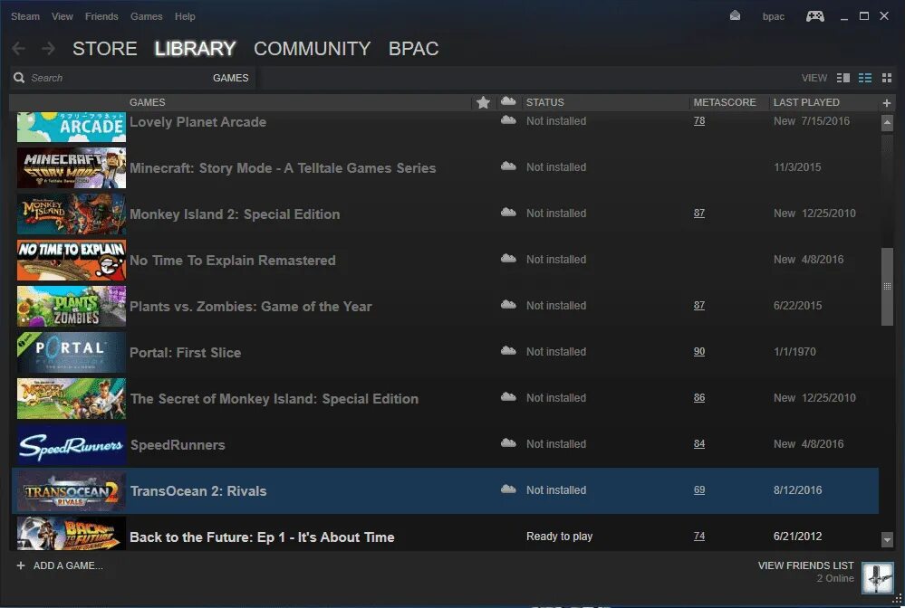Sort by METASCORE column header
The image size is (905, 608).
(x=725, y=102)
